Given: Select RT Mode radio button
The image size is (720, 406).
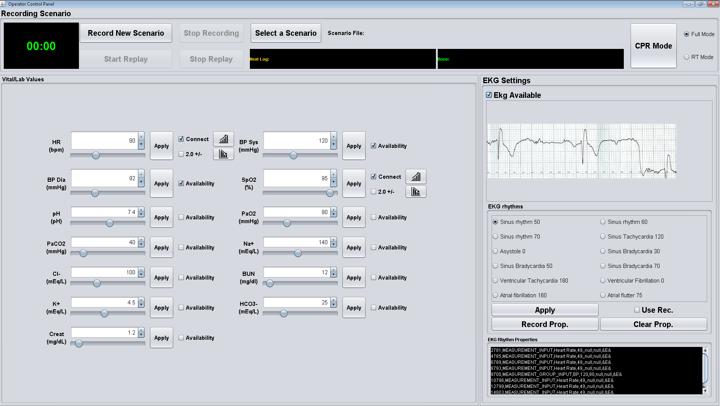Looking at the screenshot, I should tap(687, 57).
